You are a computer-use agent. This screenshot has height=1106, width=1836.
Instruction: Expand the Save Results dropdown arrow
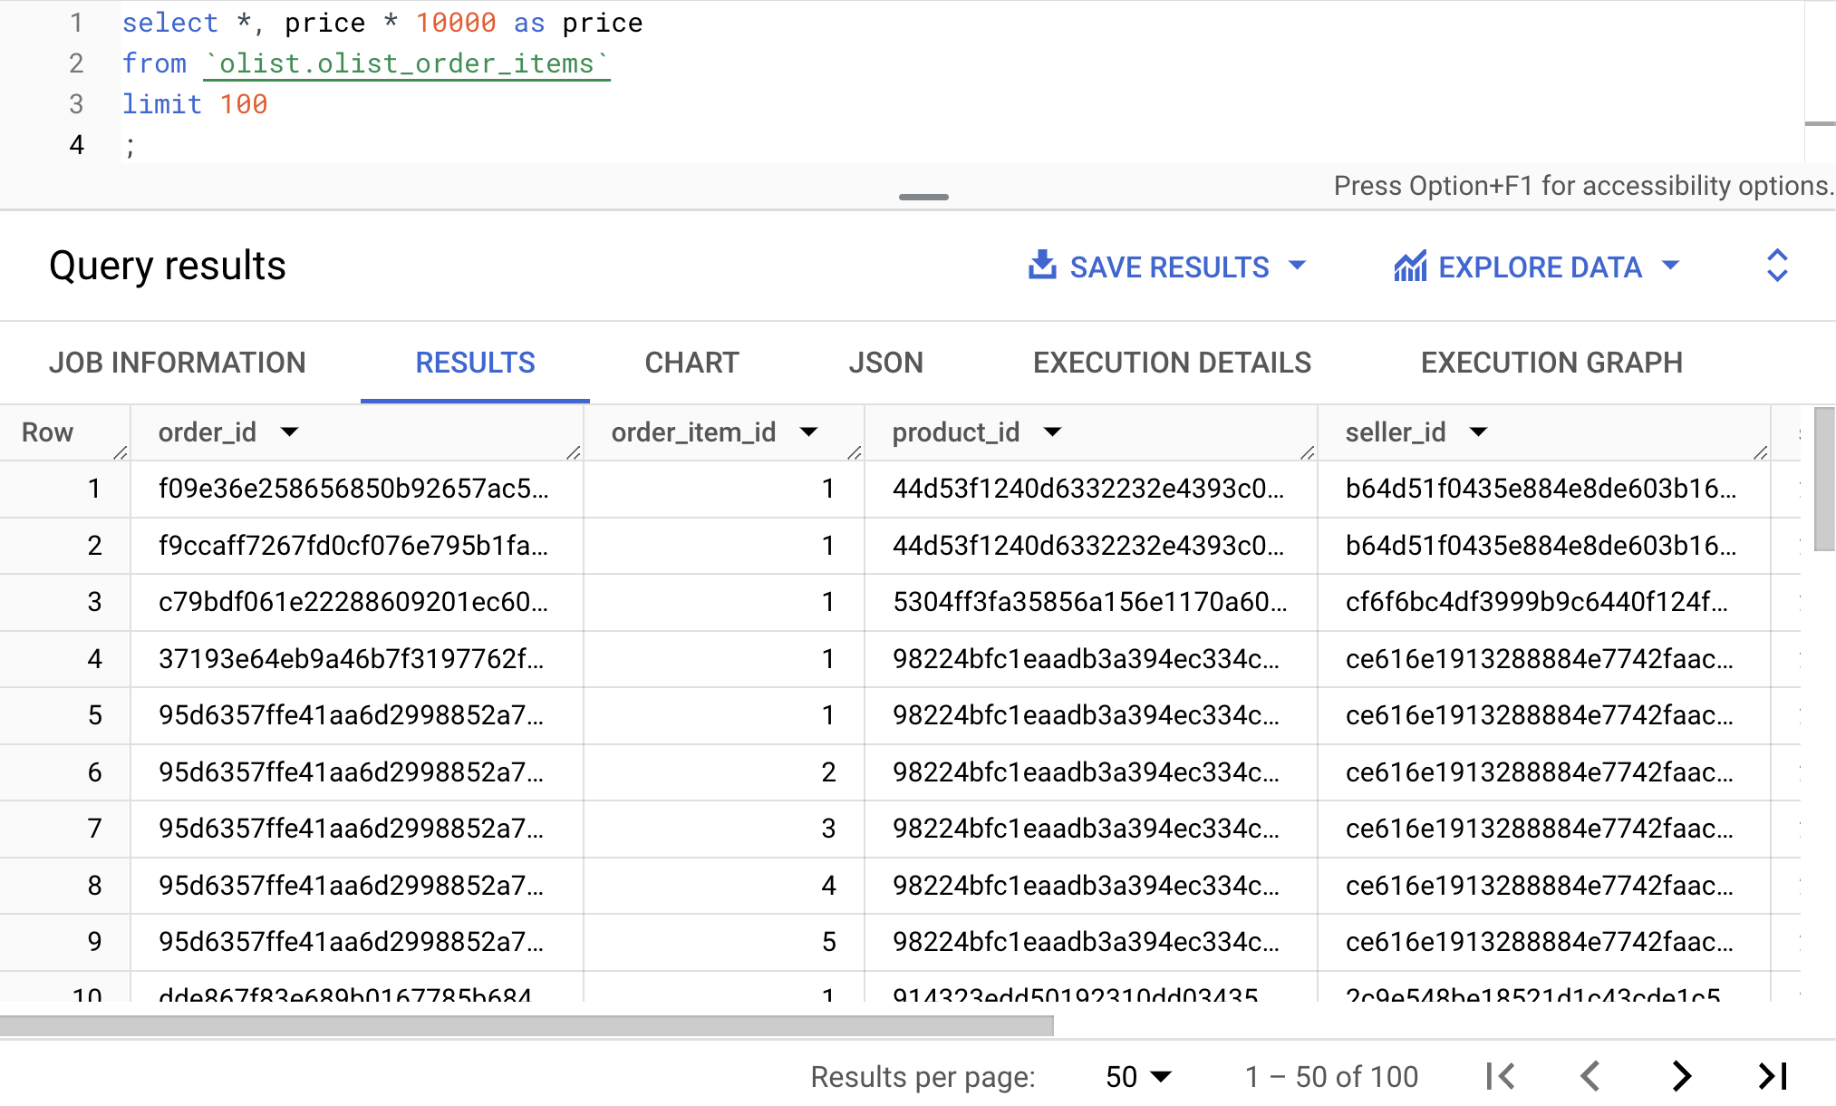coord(1297,266)
